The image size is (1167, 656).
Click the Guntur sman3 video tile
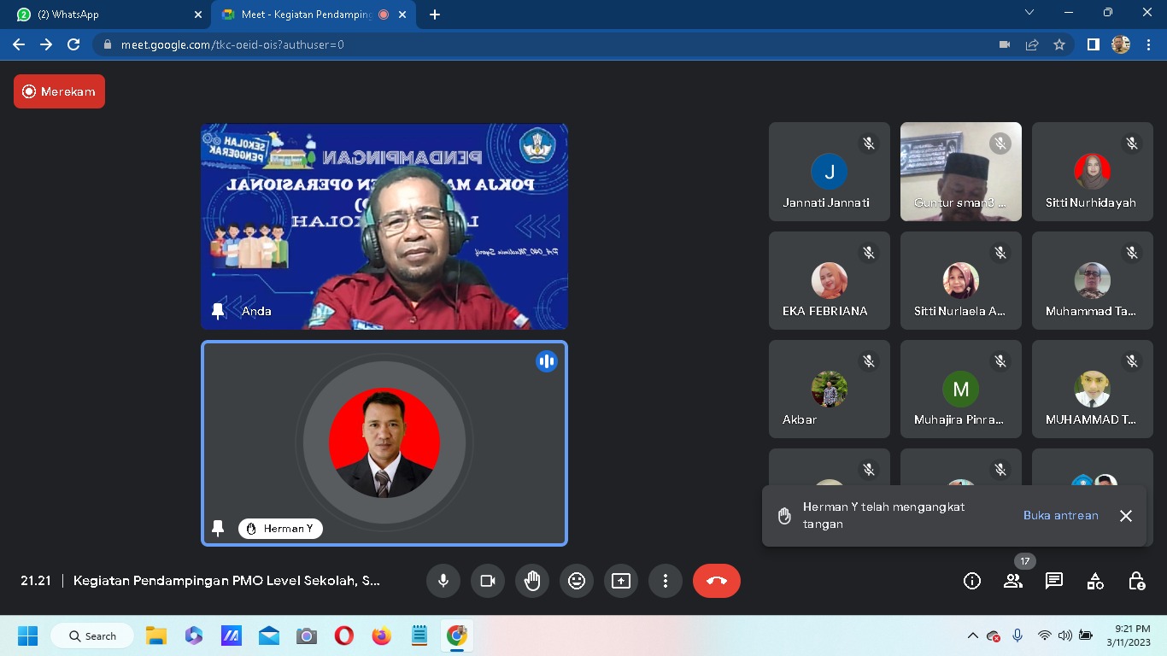coord(960,172)
